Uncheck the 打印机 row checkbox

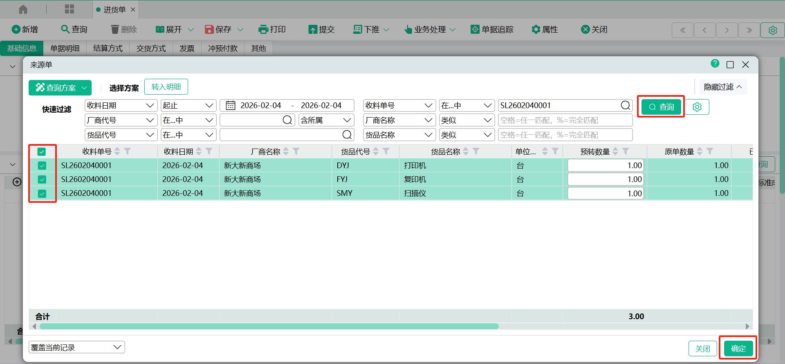[x=42, y=166]
